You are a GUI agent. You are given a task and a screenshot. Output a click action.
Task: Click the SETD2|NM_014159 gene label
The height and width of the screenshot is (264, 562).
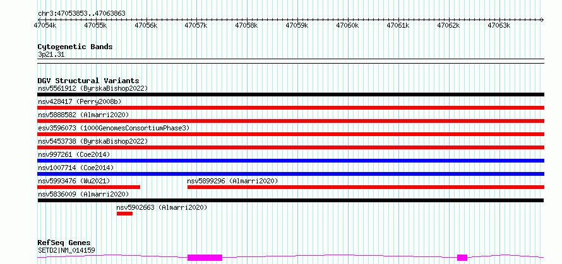[x=66, y=250]
